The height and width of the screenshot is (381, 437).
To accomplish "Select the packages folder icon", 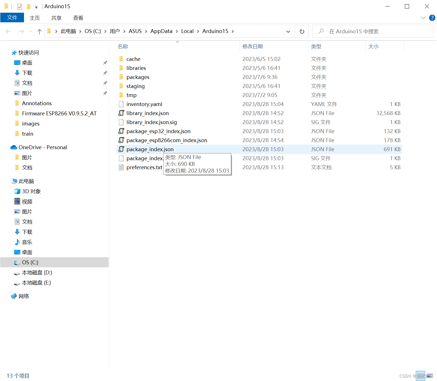I will pyautogui.click(x=121, y=77).
